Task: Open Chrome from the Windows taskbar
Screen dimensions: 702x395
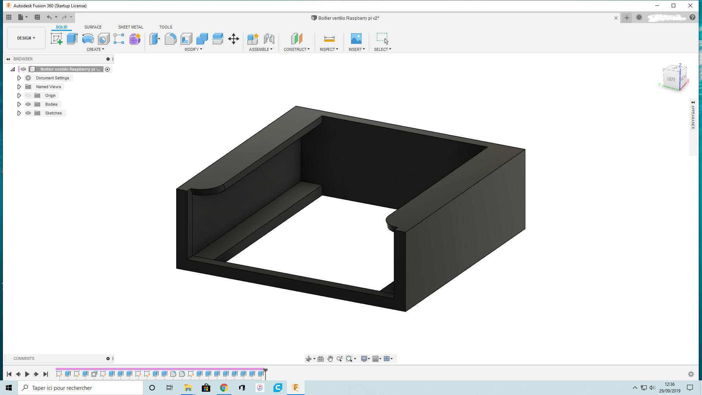Action: (224, 388)
